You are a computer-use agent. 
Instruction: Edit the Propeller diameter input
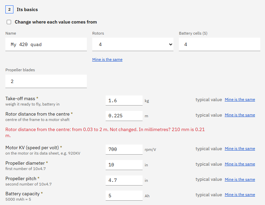coord(124,165)
